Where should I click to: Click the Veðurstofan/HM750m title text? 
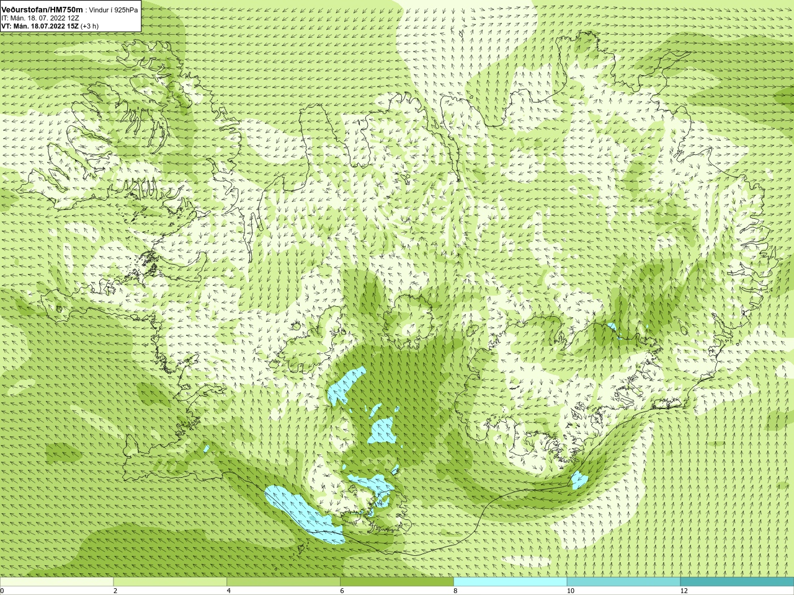42,9
